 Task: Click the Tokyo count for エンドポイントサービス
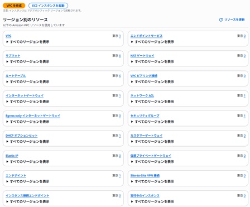tap(244, 36)
